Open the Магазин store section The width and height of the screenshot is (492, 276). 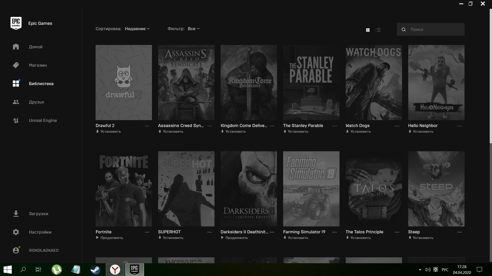(x=38, y=65)
